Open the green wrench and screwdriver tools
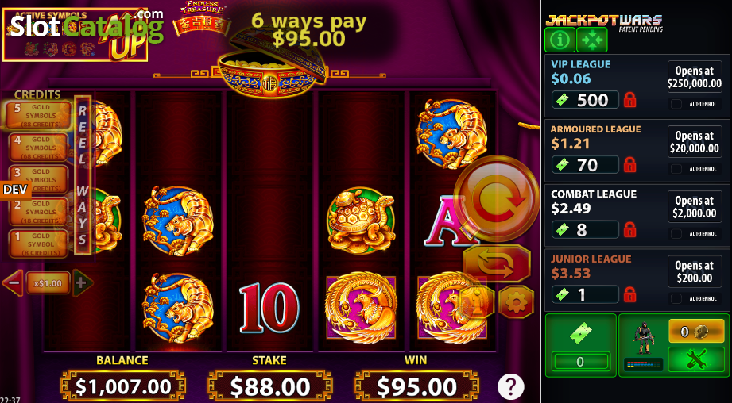Screen dimensions: 732x403 [x=695, y=359]
